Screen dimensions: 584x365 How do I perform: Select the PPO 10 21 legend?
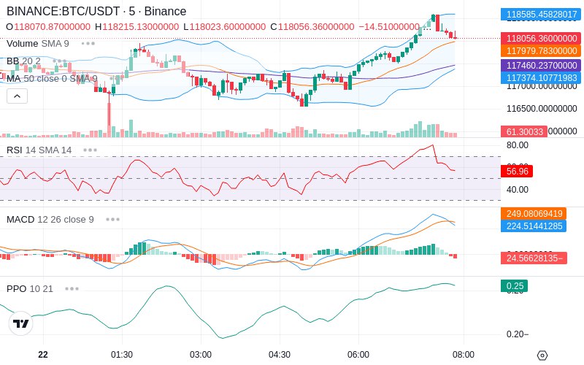pyautogui.click(x=30, y=288)
